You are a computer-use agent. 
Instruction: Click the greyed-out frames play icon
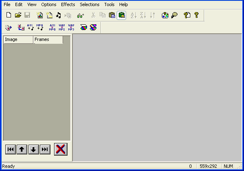point(68,15)
